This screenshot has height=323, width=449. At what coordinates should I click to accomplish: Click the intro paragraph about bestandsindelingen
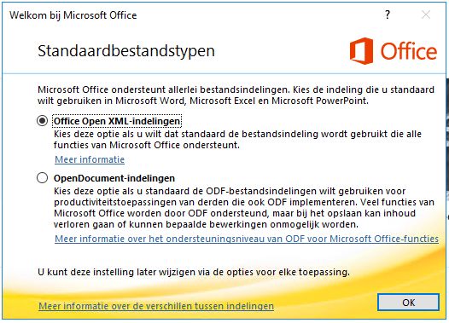(236, 95)
